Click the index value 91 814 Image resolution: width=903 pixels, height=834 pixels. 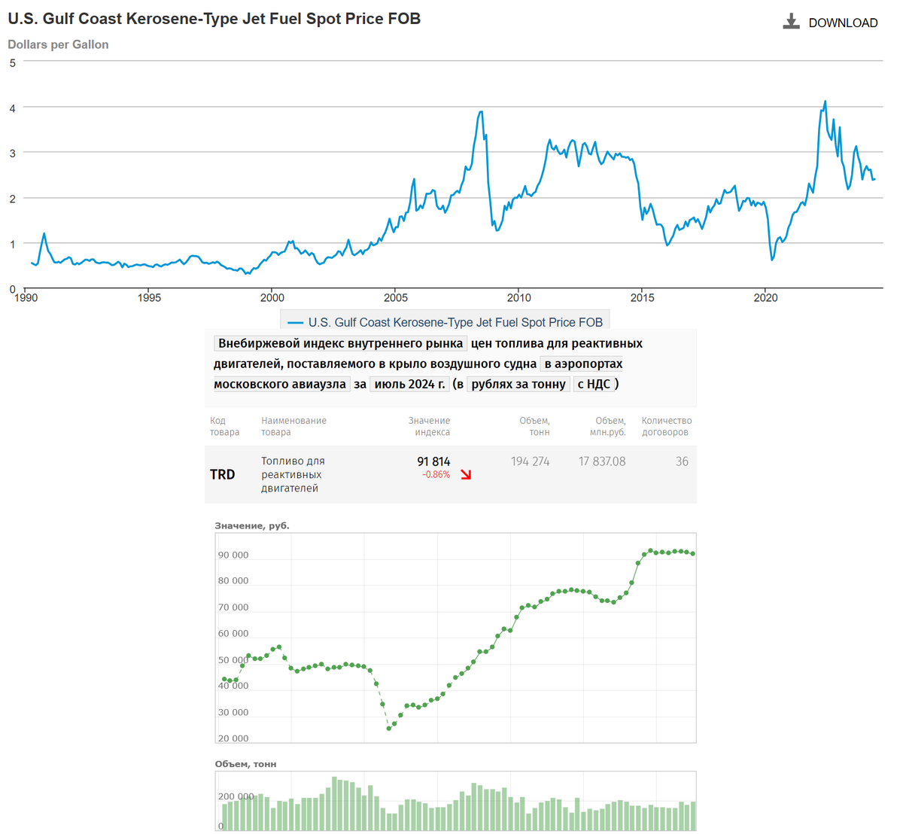(x=433, y=461)
